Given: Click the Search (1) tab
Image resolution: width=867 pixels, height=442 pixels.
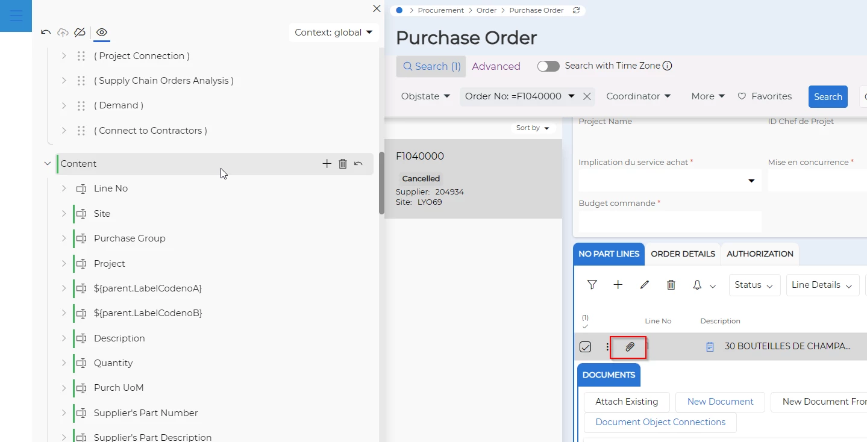Looking at the screenshot, I should click(431, 66).
